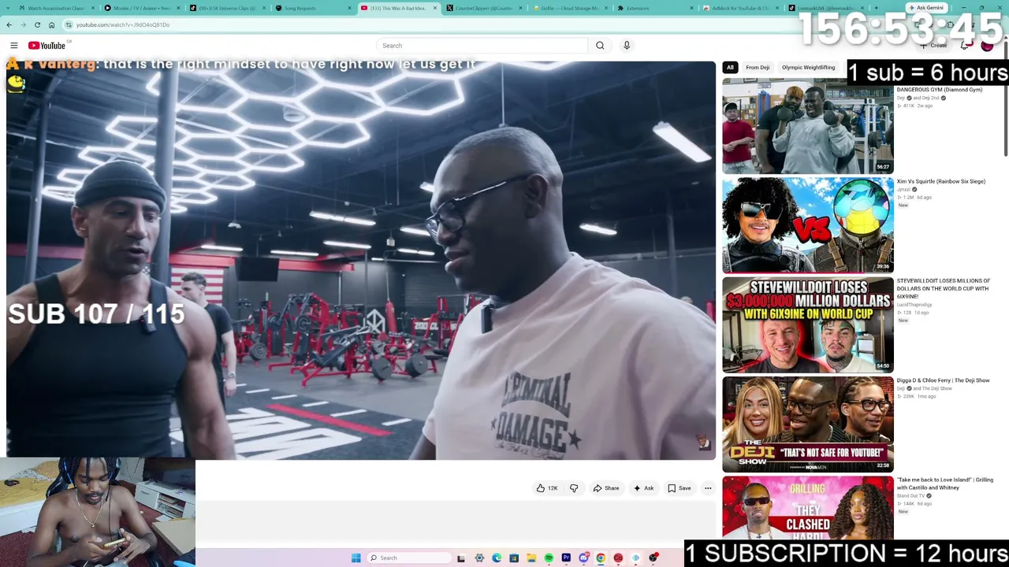
Task: Save the video to a playlist
Action: [679, 488]
